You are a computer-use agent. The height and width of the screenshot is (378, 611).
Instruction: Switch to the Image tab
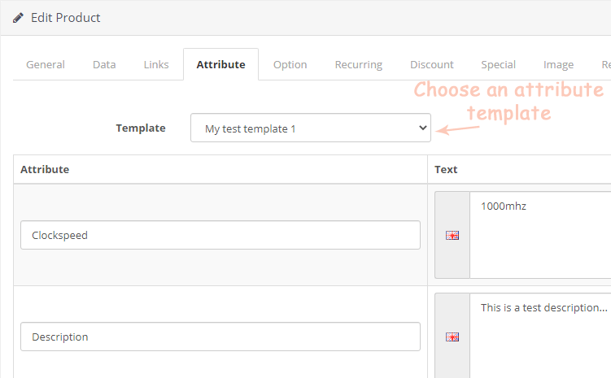(x=558, y=64)
